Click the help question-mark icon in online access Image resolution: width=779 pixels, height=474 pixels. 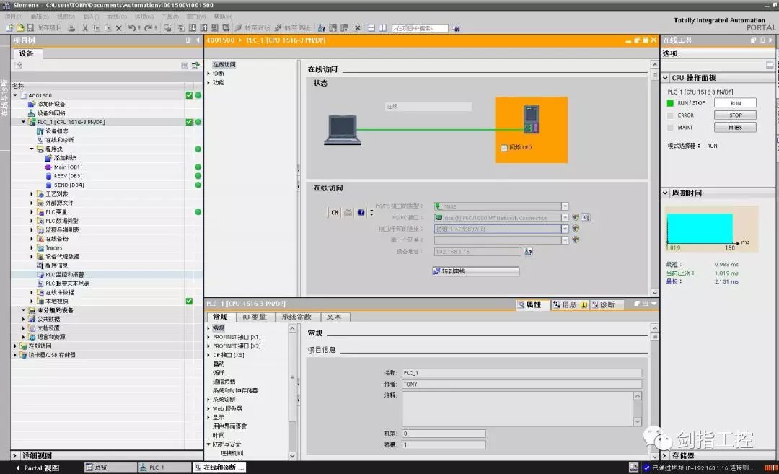click(x=361, y=212)
